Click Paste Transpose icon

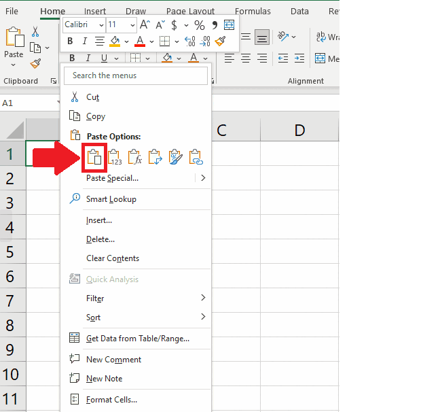(x=155, y=157)
